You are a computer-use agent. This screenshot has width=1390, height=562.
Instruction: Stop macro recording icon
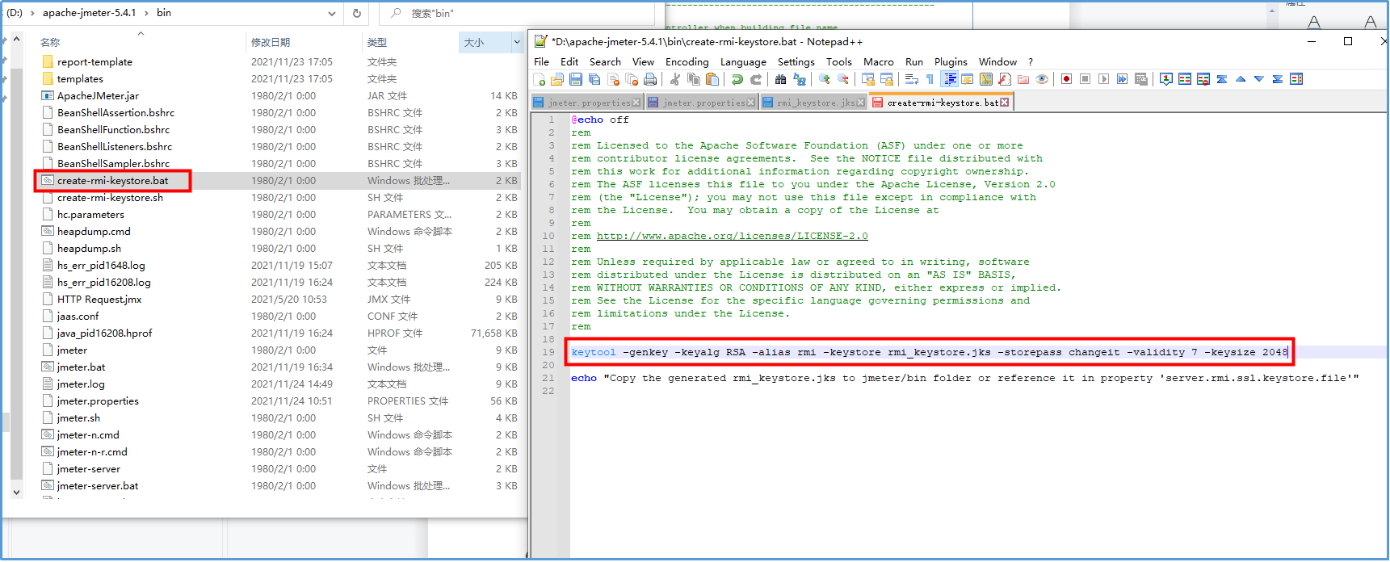coord(1086,79)
